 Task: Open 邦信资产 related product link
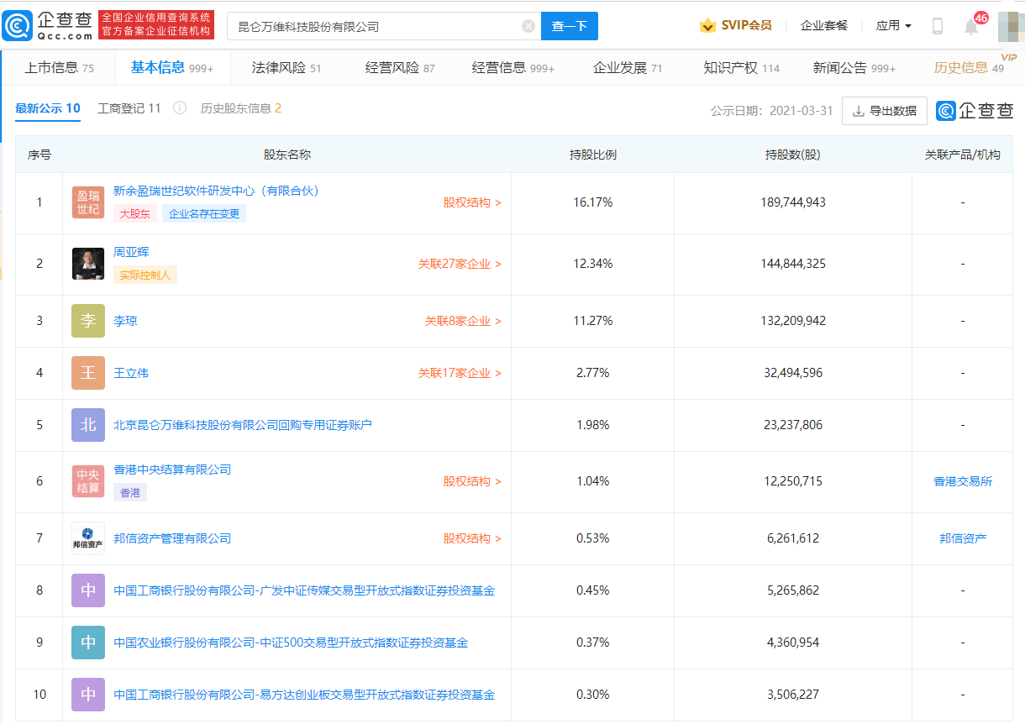tap(963, 538)
